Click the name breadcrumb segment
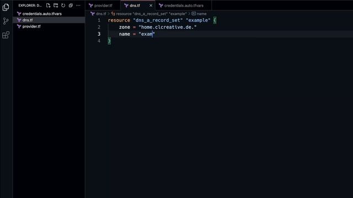 (x=201, y=14)
